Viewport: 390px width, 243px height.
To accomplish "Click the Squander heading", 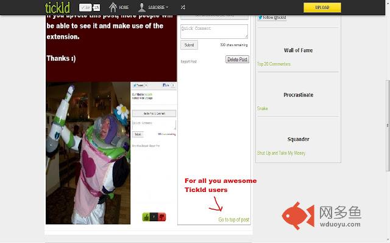I will [298, 139].
